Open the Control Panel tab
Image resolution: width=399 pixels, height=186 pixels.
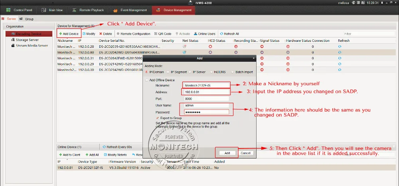pyautogui.click(x=19, y=10)
